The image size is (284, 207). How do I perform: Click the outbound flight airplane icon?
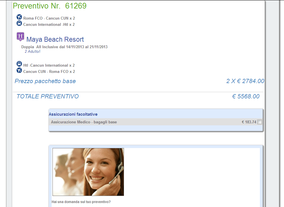point(19,17)
